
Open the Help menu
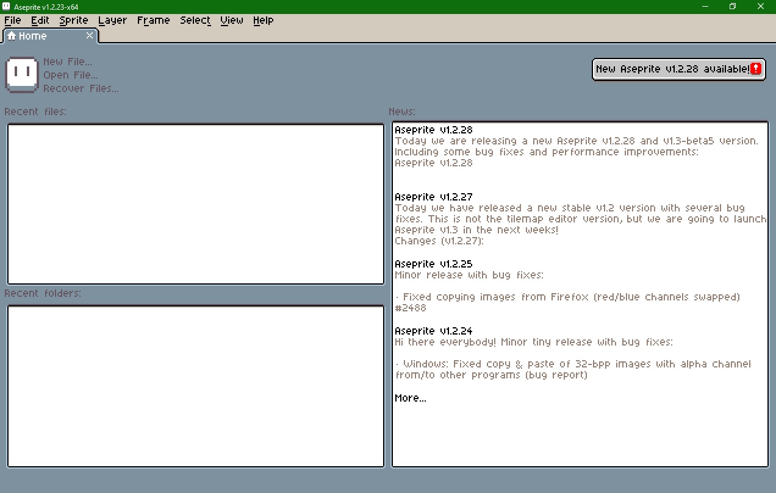[x=263, y=20]
